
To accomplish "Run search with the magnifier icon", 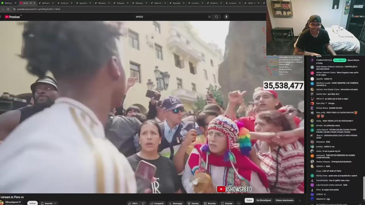I will [216, 17].
